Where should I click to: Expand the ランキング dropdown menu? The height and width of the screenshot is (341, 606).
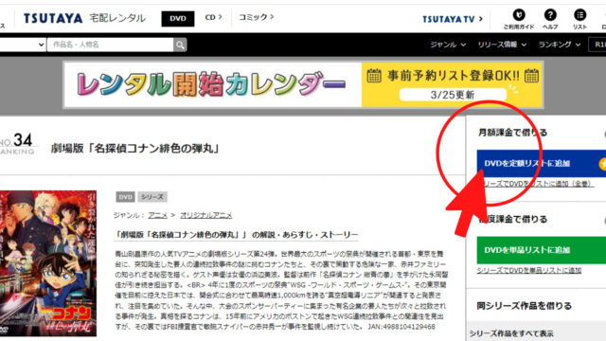click(x=560, y=45)
